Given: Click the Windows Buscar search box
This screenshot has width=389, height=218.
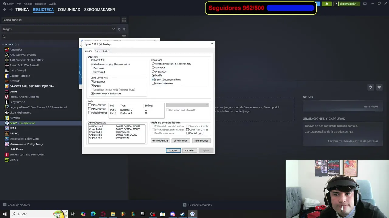Looking at the screenshot, I should pyautogui.click(x=40, y=214).
